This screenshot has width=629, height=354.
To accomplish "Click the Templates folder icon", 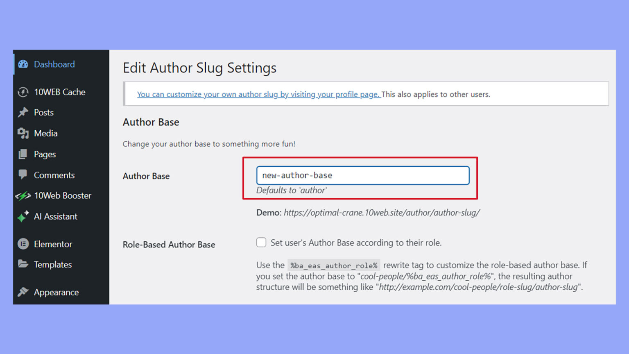I will click(x=24, y=264).
